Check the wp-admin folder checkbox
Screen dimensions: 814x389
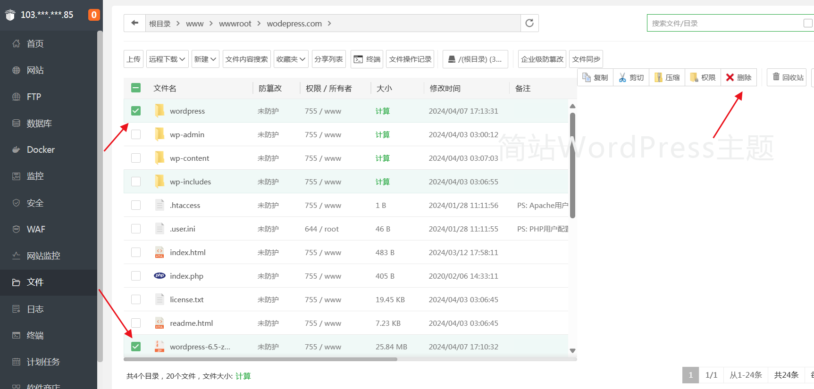click(136, 134)
